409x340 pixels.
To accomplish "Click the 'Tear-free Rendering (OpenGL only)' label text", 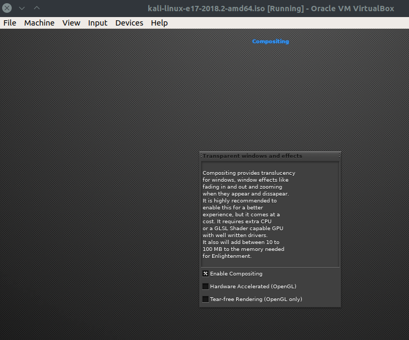I will pyautogui.click(x=256, y=299).
